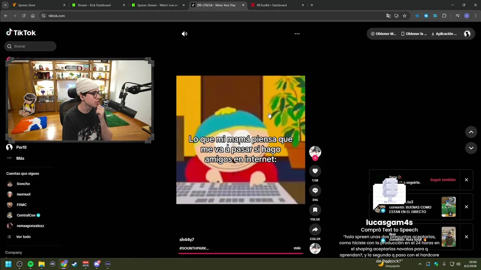This screenshot has width=481, height=270.
Task: Open the spinning sound disc thumbnail
Action: [315, 249]
